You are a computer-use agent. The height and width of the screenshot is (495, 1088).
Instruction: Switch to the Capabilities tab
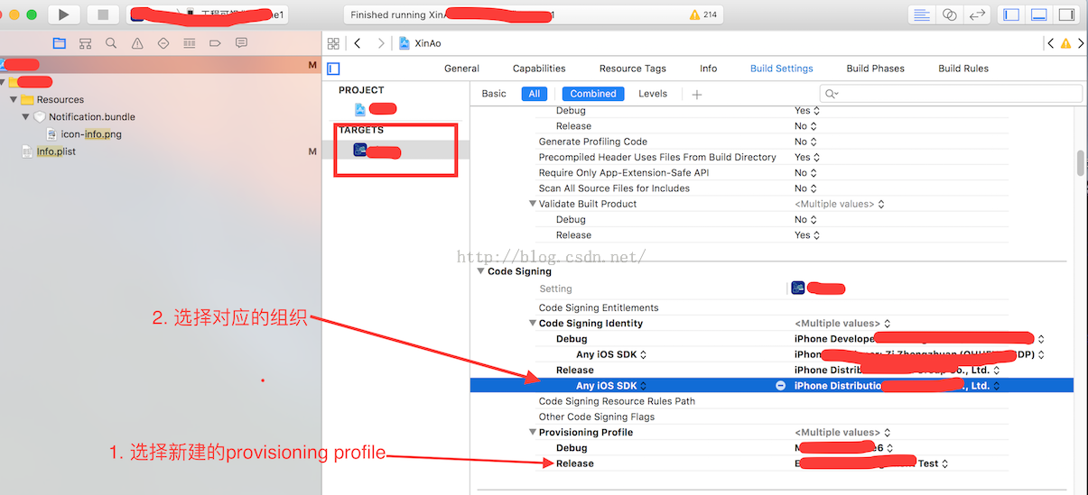click(539, 69)
